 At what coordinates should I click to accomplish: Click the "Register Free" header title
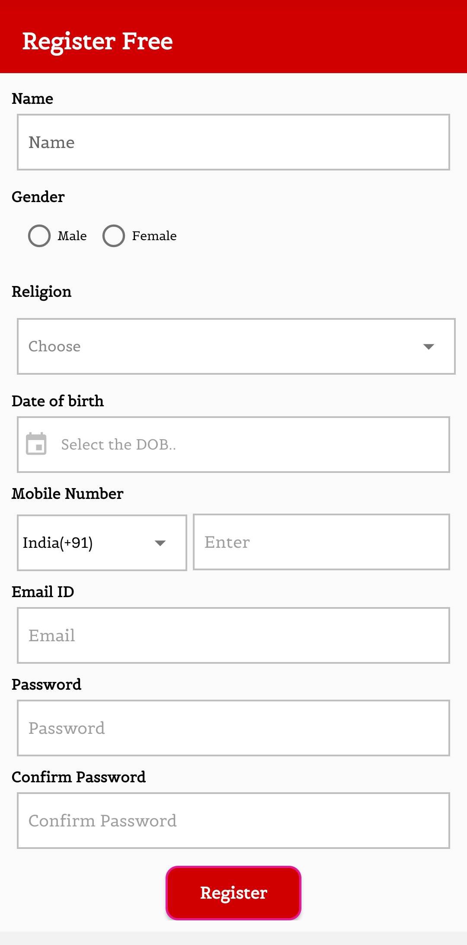click(x=98, y=42)
